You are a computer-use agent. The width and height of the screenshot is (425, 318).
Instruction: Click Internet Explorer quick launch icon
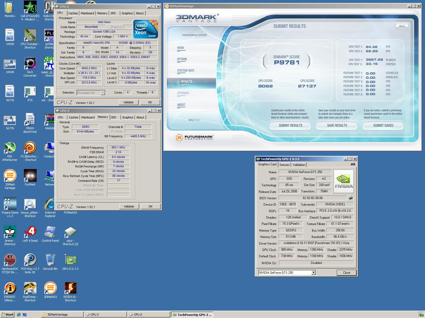(19, 315)
